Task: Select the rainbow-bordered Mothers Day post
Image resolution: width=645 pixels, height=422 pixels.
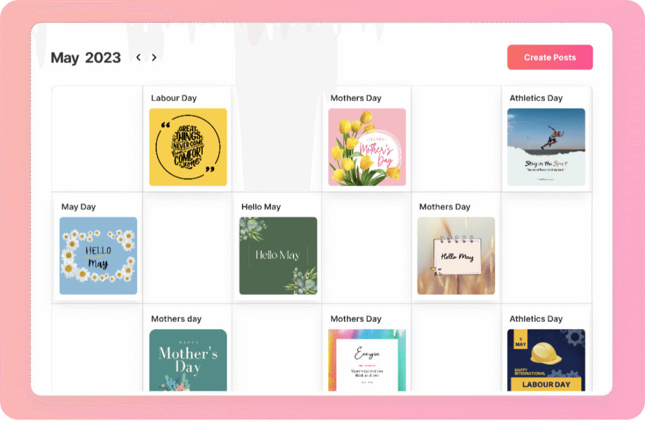Action: click(x=367, y=360)
